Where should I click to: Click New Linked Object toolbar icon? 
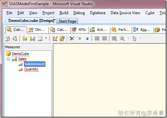point(62,39)
